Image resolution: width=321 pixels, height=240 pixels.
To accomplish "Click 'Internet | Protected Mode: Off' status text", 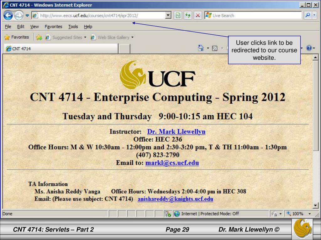I will coord(210,214).
